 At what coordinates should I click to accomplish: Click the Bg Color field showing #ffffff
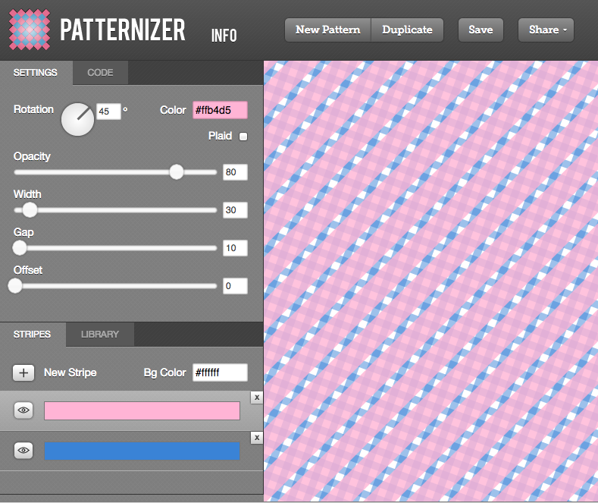coord(220,373)
